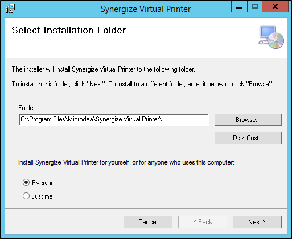Open the Browse... folder dialog
This screenshot has width=292, height=239.
[x=248, y=120]
